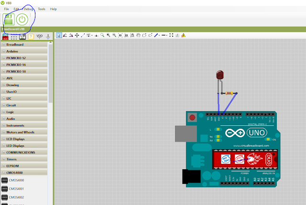Open the File menu
The width and height of the screenshot is (306, 205).
[6, 9]
